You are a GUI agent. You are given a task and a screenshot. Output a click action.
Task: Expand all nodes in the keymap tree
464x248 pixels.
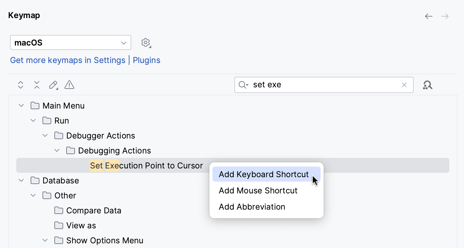(20, 85)
